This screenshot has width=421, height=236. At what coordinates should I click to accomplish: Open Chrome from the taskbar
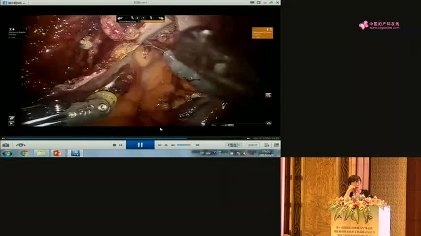tap(24, 153)
